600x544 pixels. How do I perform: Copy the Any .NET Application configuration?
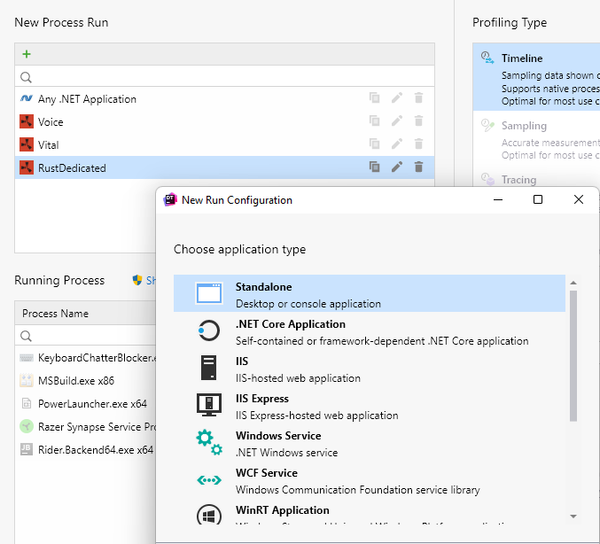(375, 98)
